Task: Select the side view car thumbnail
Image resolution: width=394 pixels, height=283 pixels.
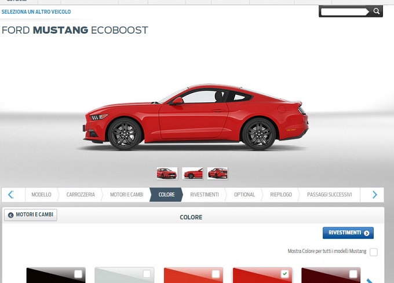Action: click(x=192, y=174)
